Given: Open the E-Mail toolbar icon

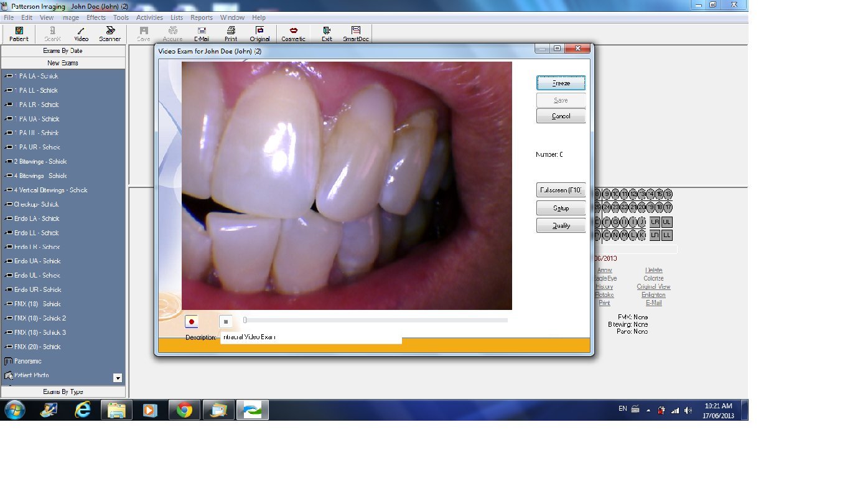Looking at the screenshot, I should [201, 34].
